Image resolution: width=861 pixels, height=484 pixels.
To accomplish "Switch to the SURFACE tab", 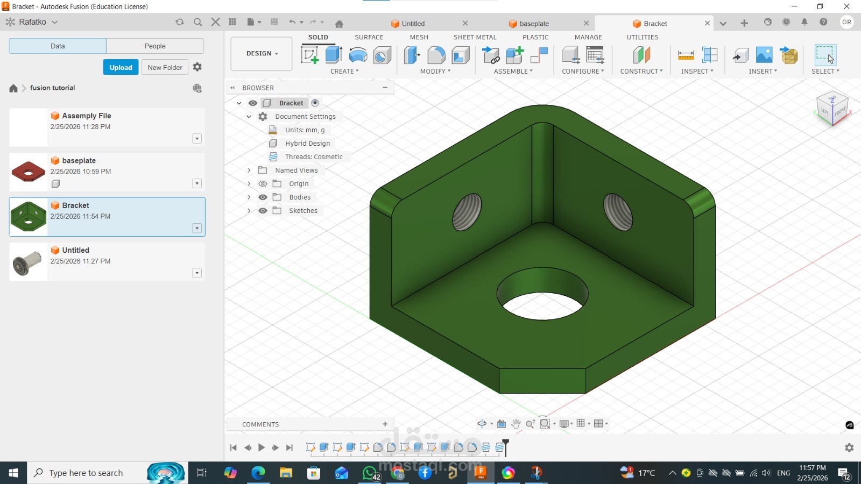I will (x=369, y=37).
